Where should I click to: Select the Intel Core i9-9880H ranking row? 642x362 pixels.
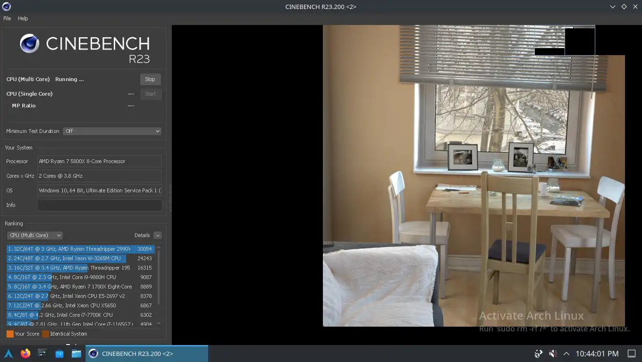(80, 277)
